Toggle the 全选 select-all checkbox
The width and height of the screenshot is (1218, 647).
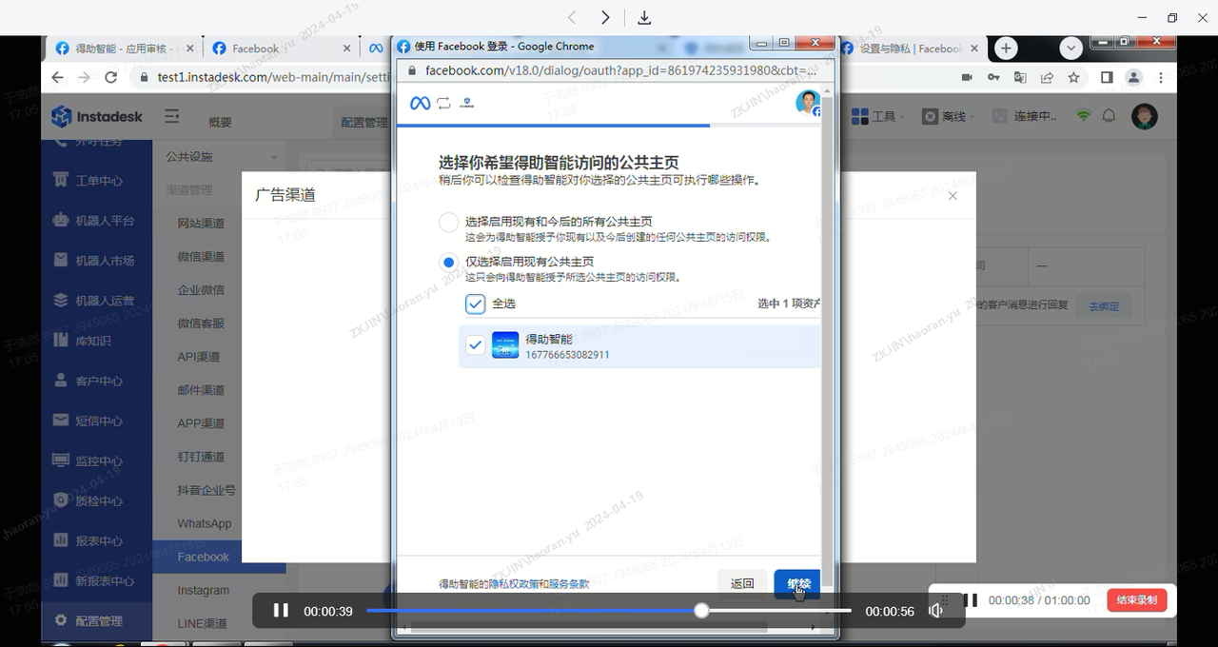click(475, 304)
